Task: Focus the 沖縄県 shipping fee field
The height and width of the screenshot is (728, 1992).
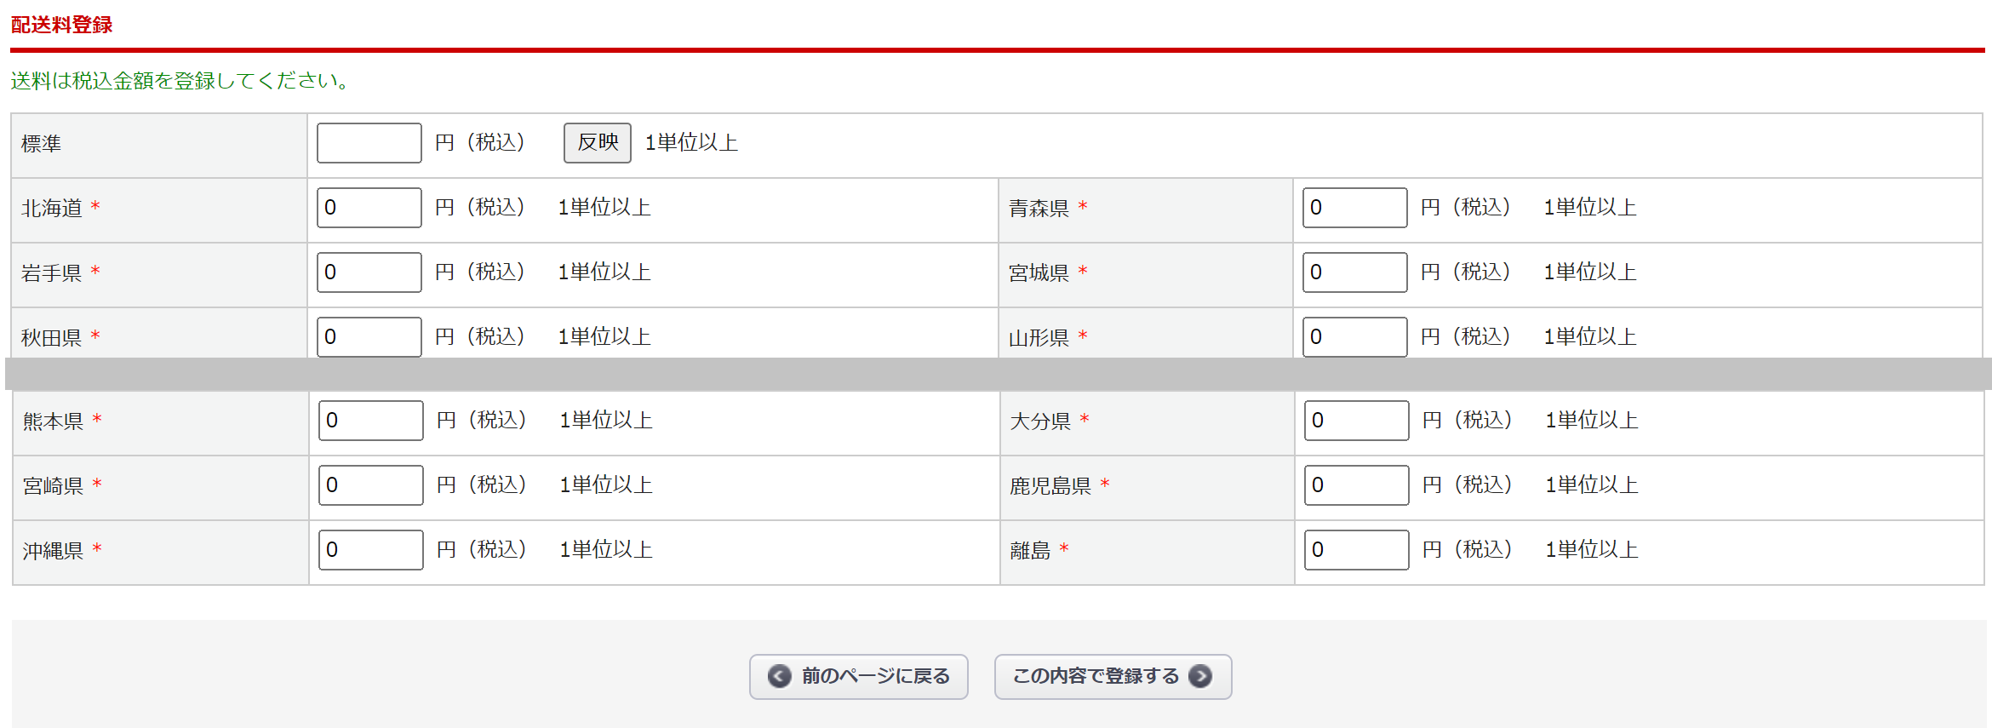Action: click(370, 549)
